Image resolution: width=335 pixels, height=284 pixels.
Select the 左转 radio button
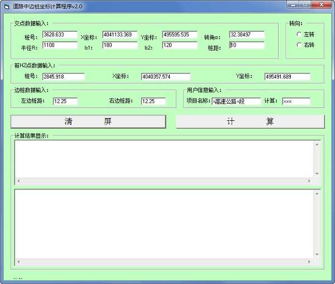click(299, 35)
